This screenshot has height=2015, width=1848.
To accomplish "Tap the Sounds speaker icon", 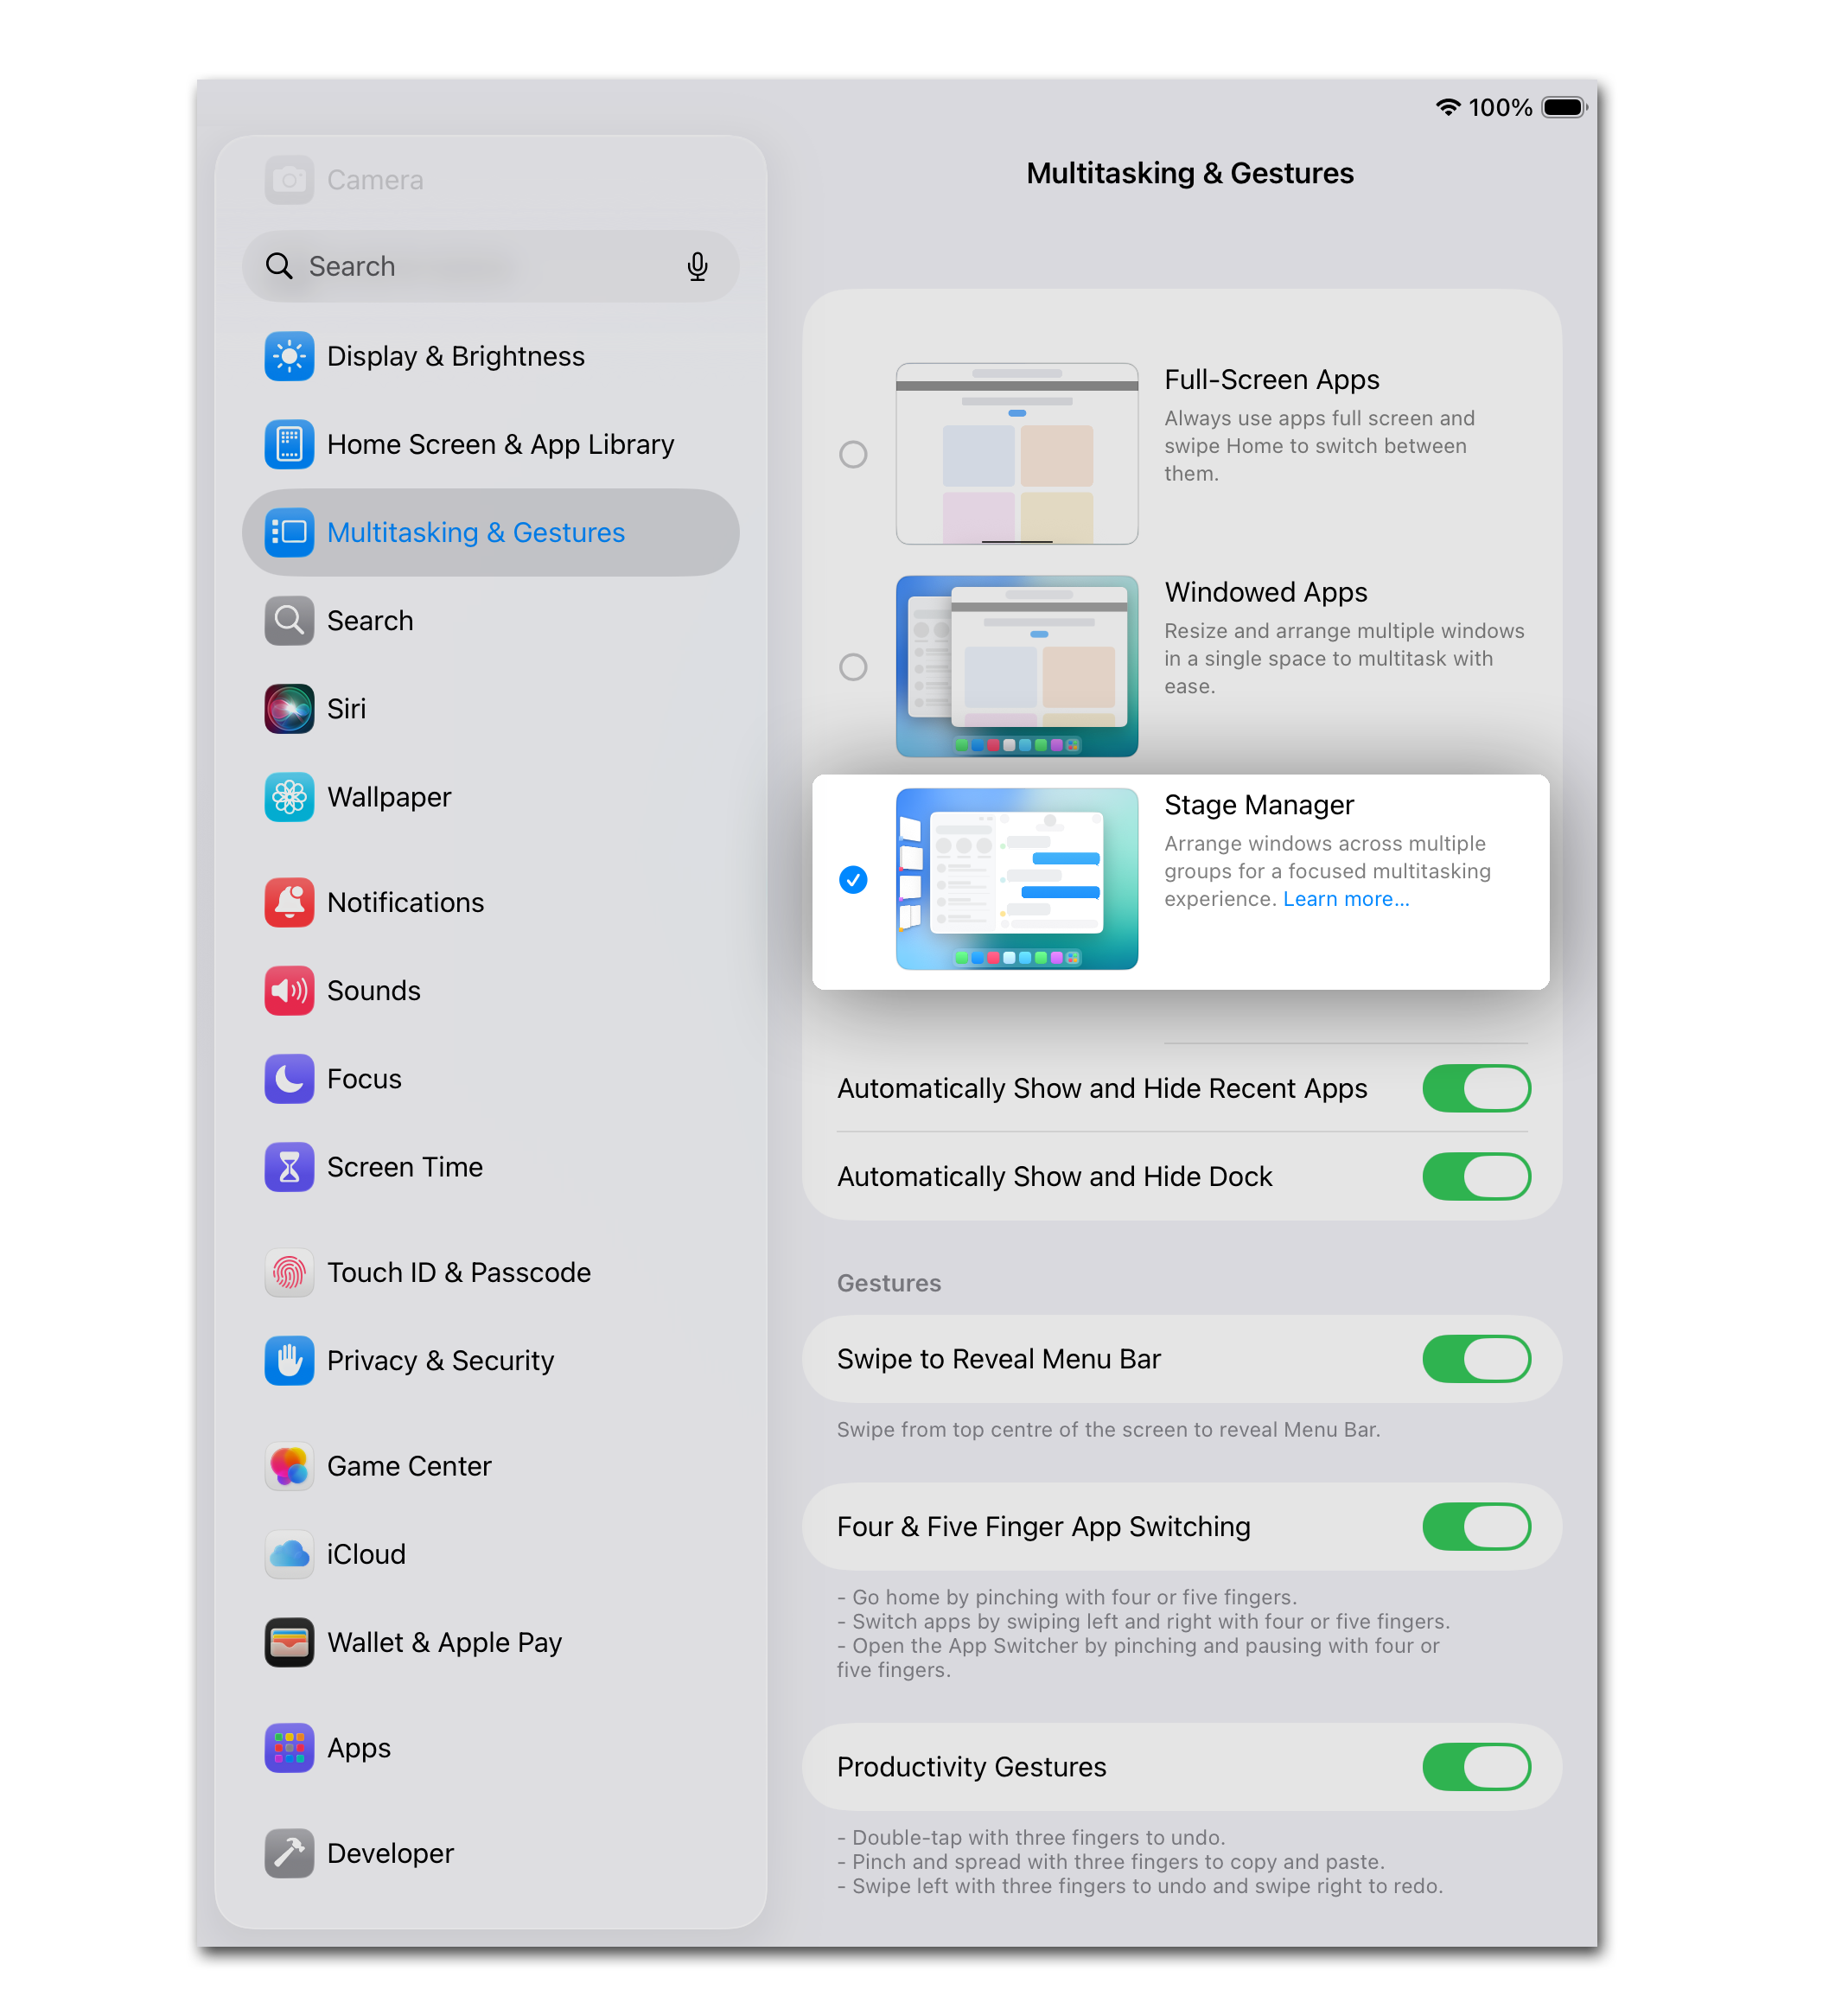I will pos(289,990).
